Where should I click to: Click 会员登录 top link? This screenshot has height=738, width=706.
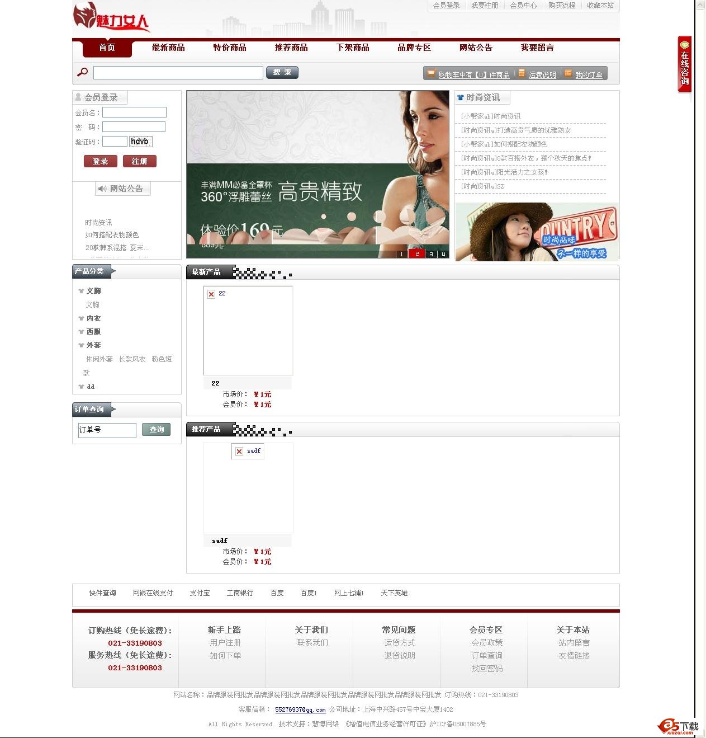click(446, 6)
